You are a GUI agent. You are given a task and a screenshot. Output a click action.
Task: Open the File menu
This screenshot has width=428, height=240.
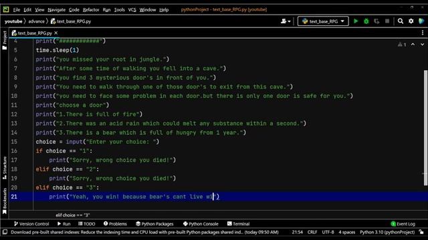16,10
